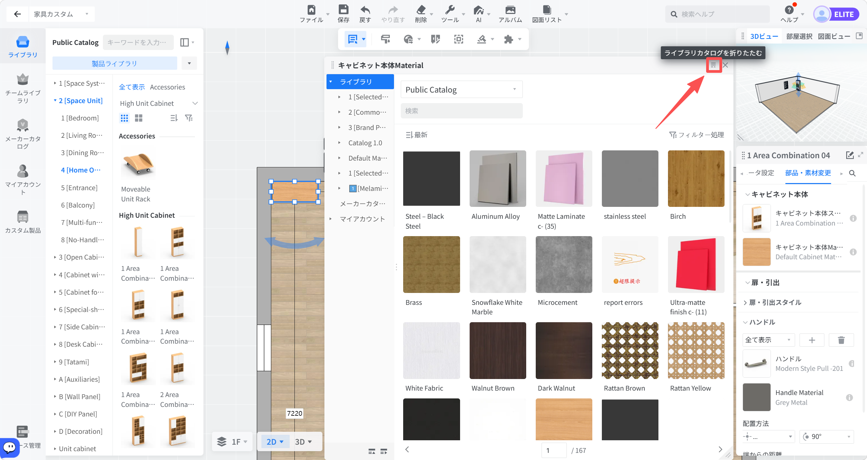Click the paint roller toolbar icon

tap(385, 39)
